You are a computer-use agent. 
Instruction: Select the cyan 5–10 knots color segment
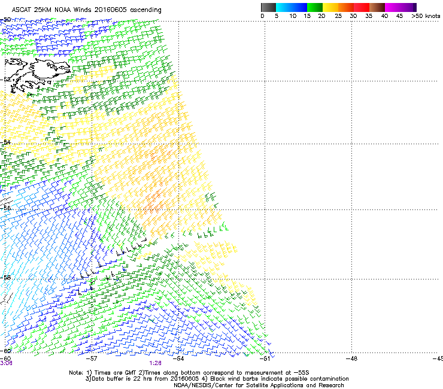pyautogui.click(x=283, y=7)
